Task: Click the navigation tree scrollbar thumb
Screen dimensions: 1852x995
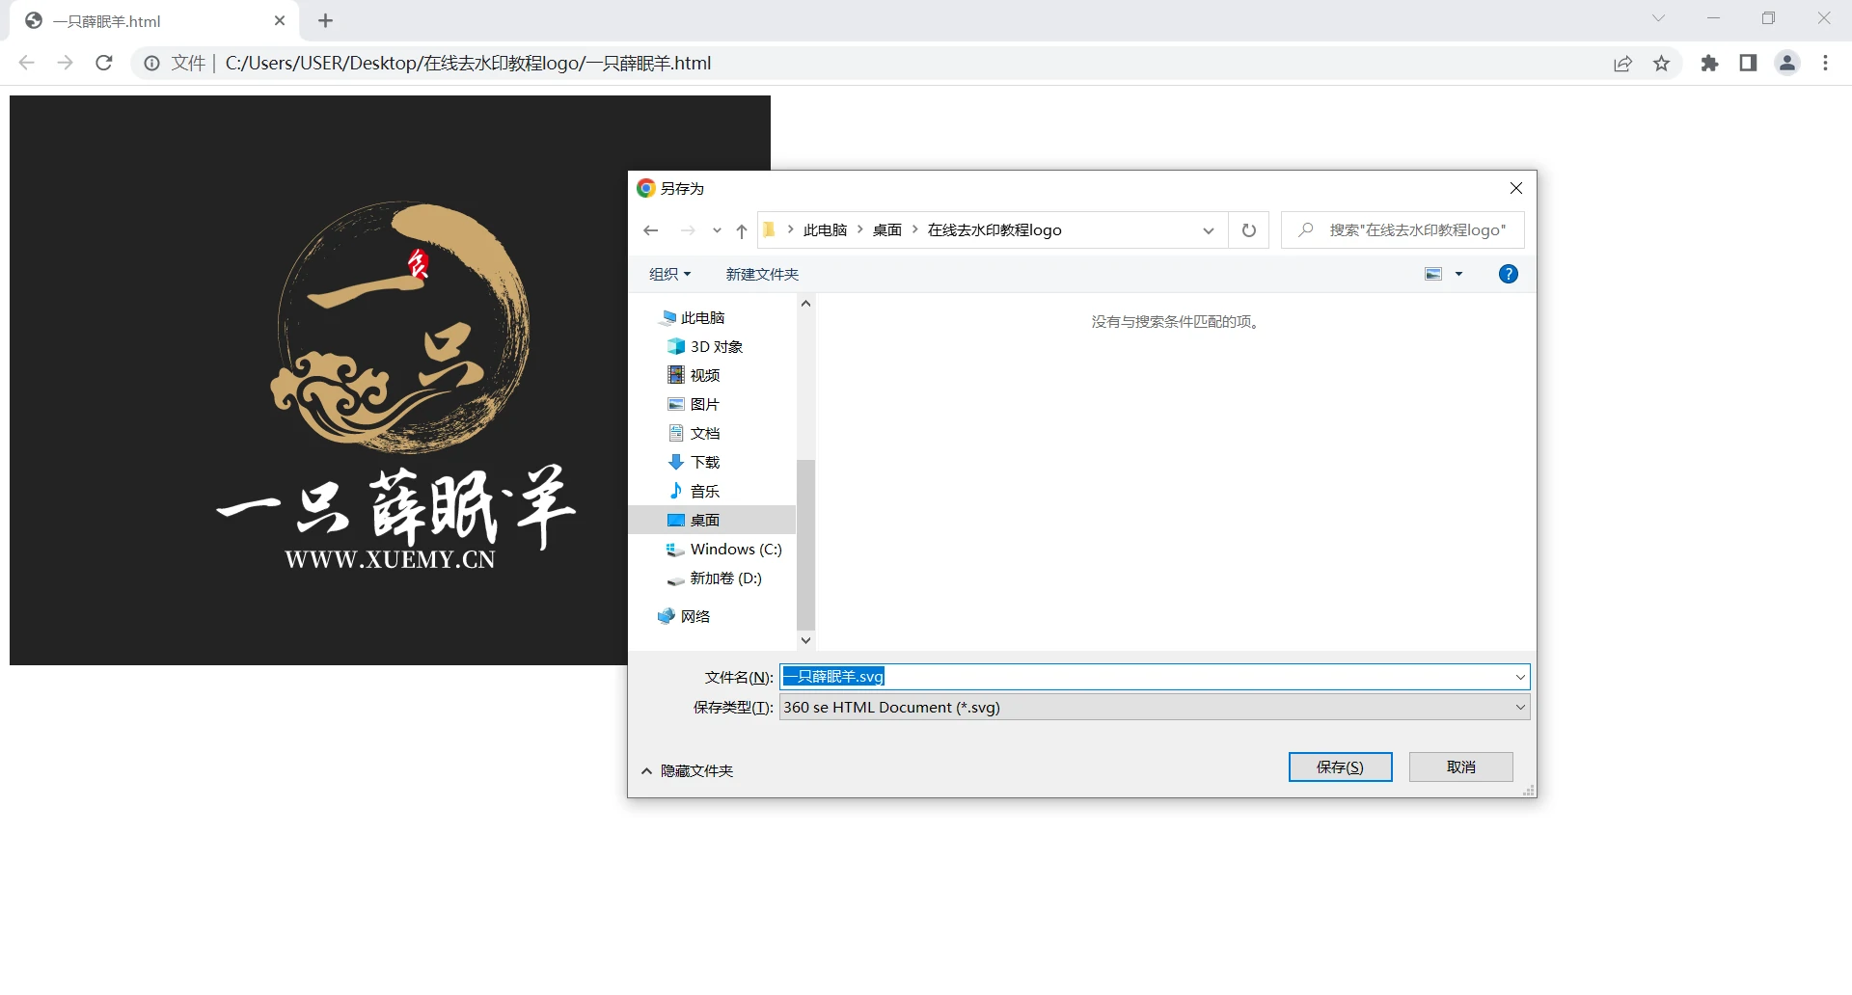Action: click(x=805, y=545)
